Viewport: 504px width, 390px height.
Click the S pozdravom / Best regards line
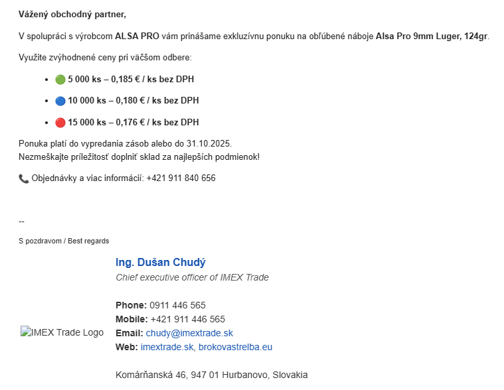(x=64, y=241)
